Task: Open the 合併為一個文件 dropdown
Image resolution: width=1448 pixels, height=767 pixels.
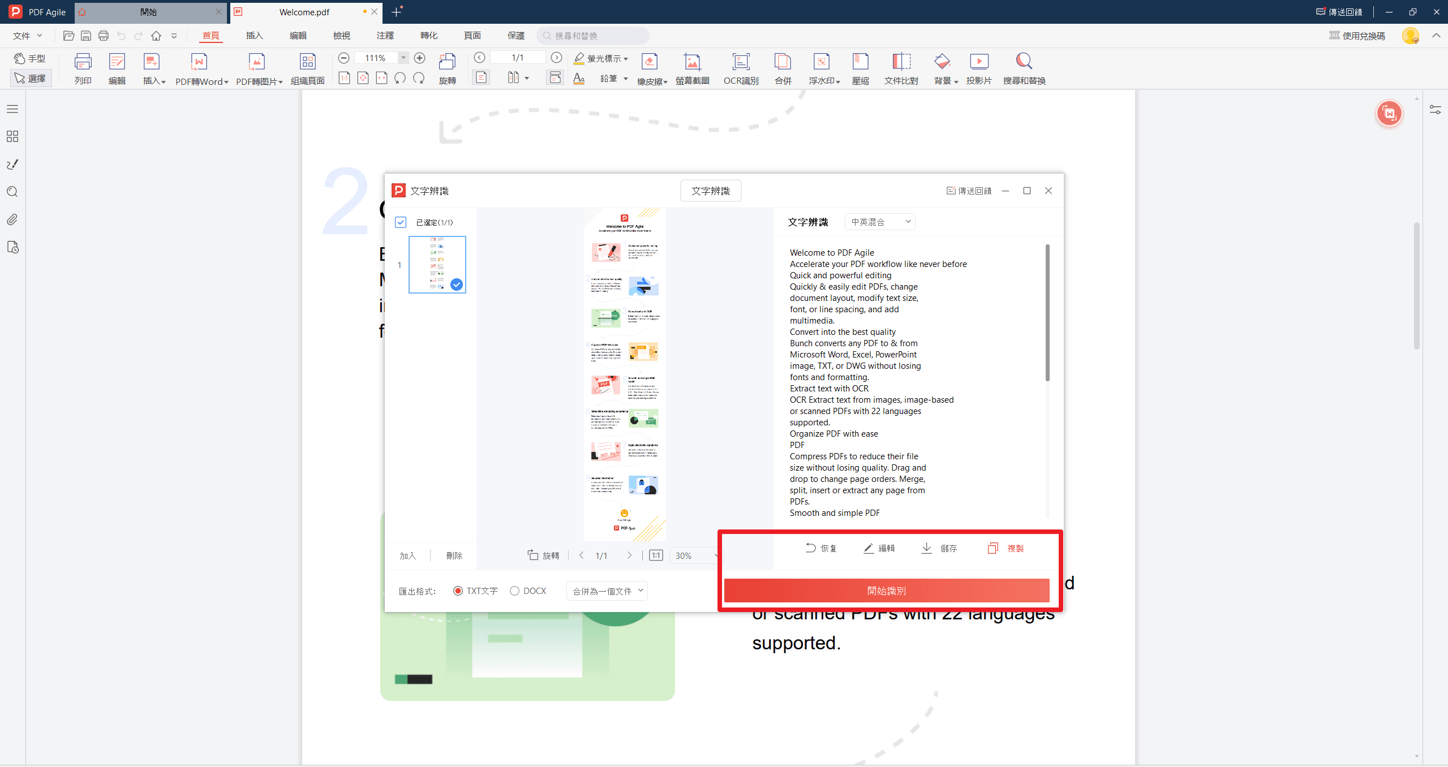Action: pyautogui.click(x=607, y=591)
